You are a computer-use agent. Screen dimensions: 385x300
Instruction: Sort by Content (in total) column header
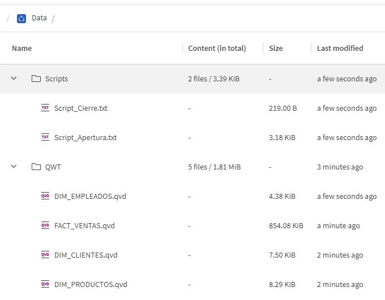click(x=217, y=49)
